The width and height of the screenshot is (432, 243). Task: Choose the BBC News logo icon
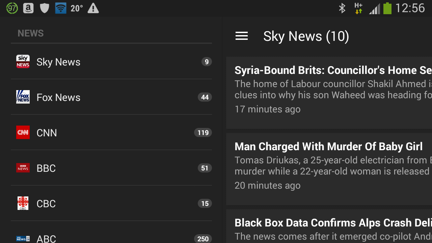point(23,168)
